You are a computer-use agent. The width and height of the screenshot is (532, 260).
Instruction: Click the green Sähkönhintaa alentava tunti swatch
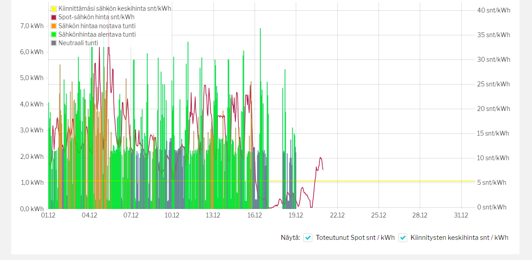pyautogui.click(x=54, y=34)
